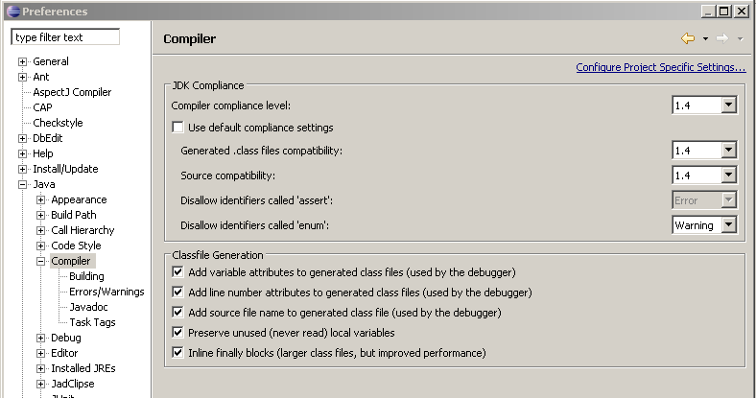Viewport: 756px width, 398px height.
Task: Open the forward history dropdown arrow
Action: [740, 39]
